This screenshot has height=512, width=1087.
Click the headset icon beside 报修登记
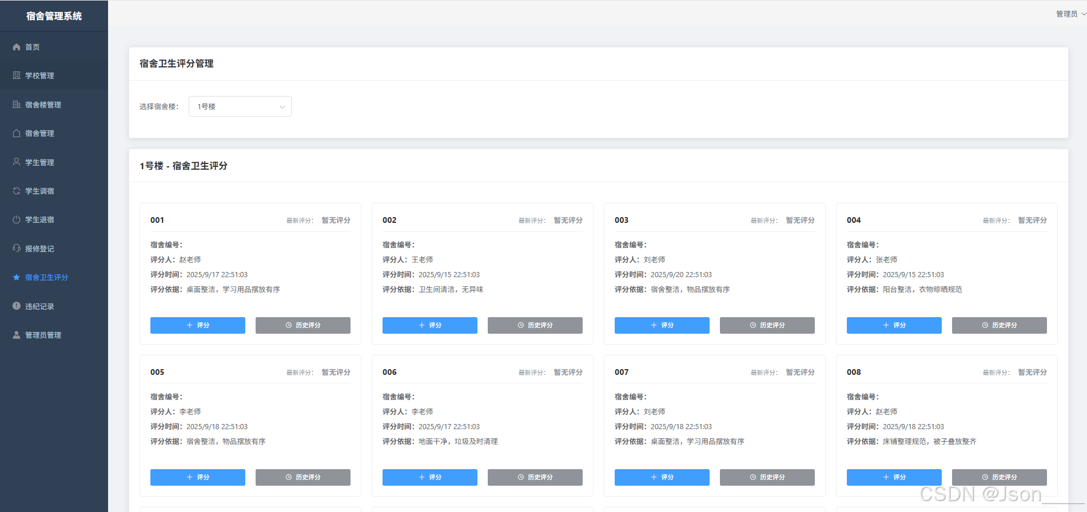point(17,248)
